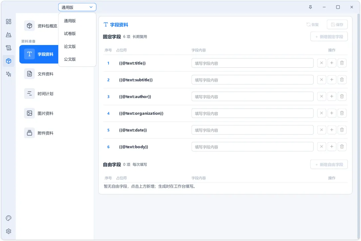Clear the title field with X icon

(322, 63)
